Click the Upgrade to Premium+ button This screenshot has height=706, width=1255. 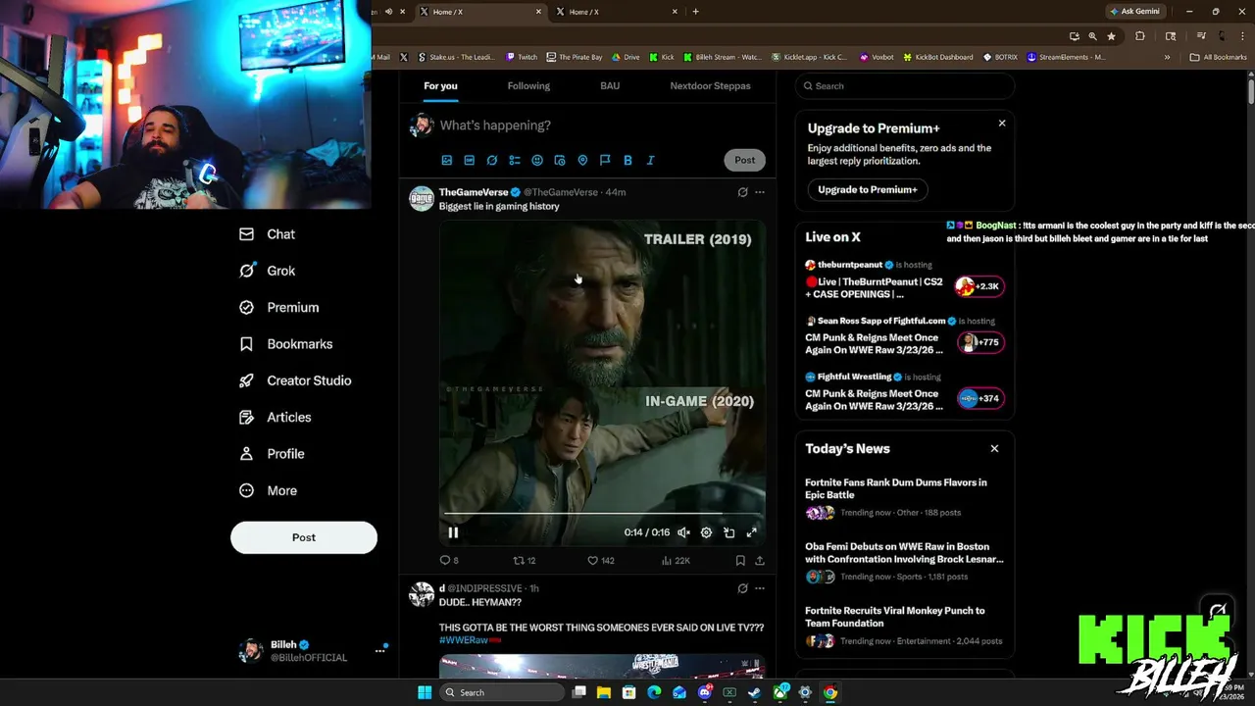coord(868,189)
